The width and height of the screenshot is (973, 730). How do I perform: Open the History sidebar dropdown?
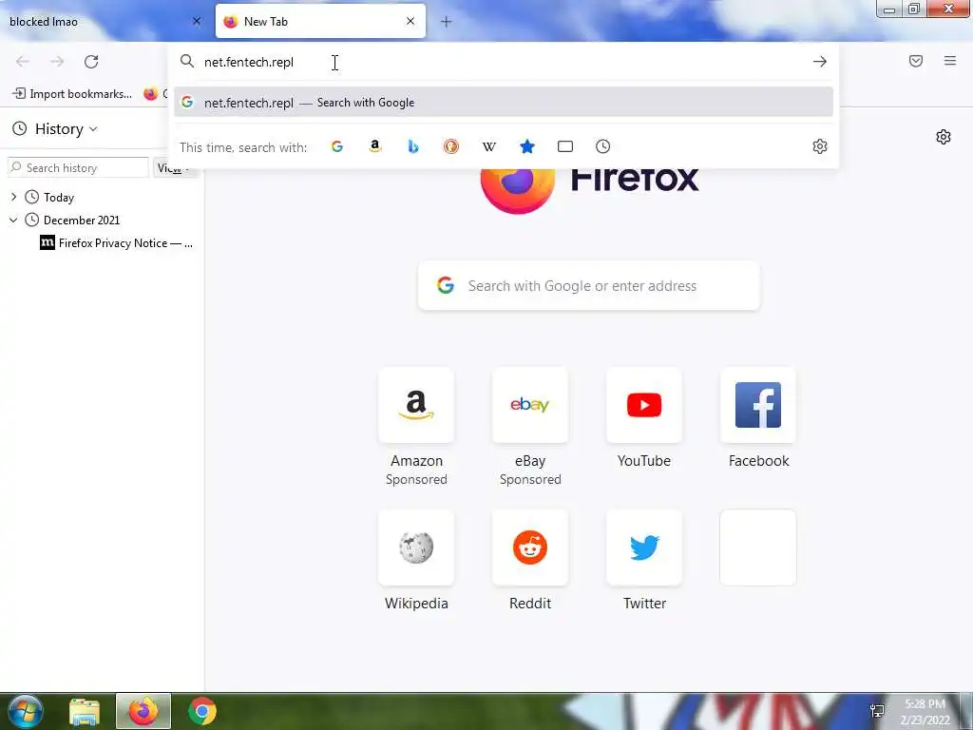click(54, 129)
